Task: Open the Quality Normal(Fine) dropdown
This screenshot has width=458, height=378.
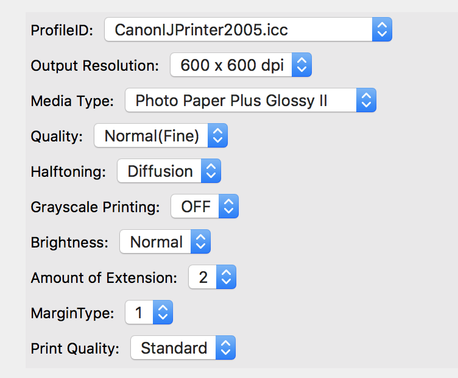Action: coord(151,136)
